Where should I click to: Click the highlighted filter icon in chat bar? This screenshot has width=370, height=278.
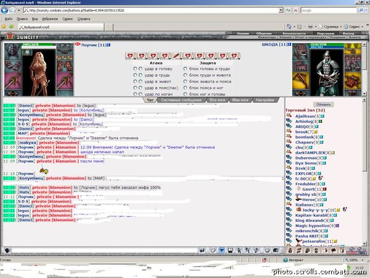click(221, 250)
